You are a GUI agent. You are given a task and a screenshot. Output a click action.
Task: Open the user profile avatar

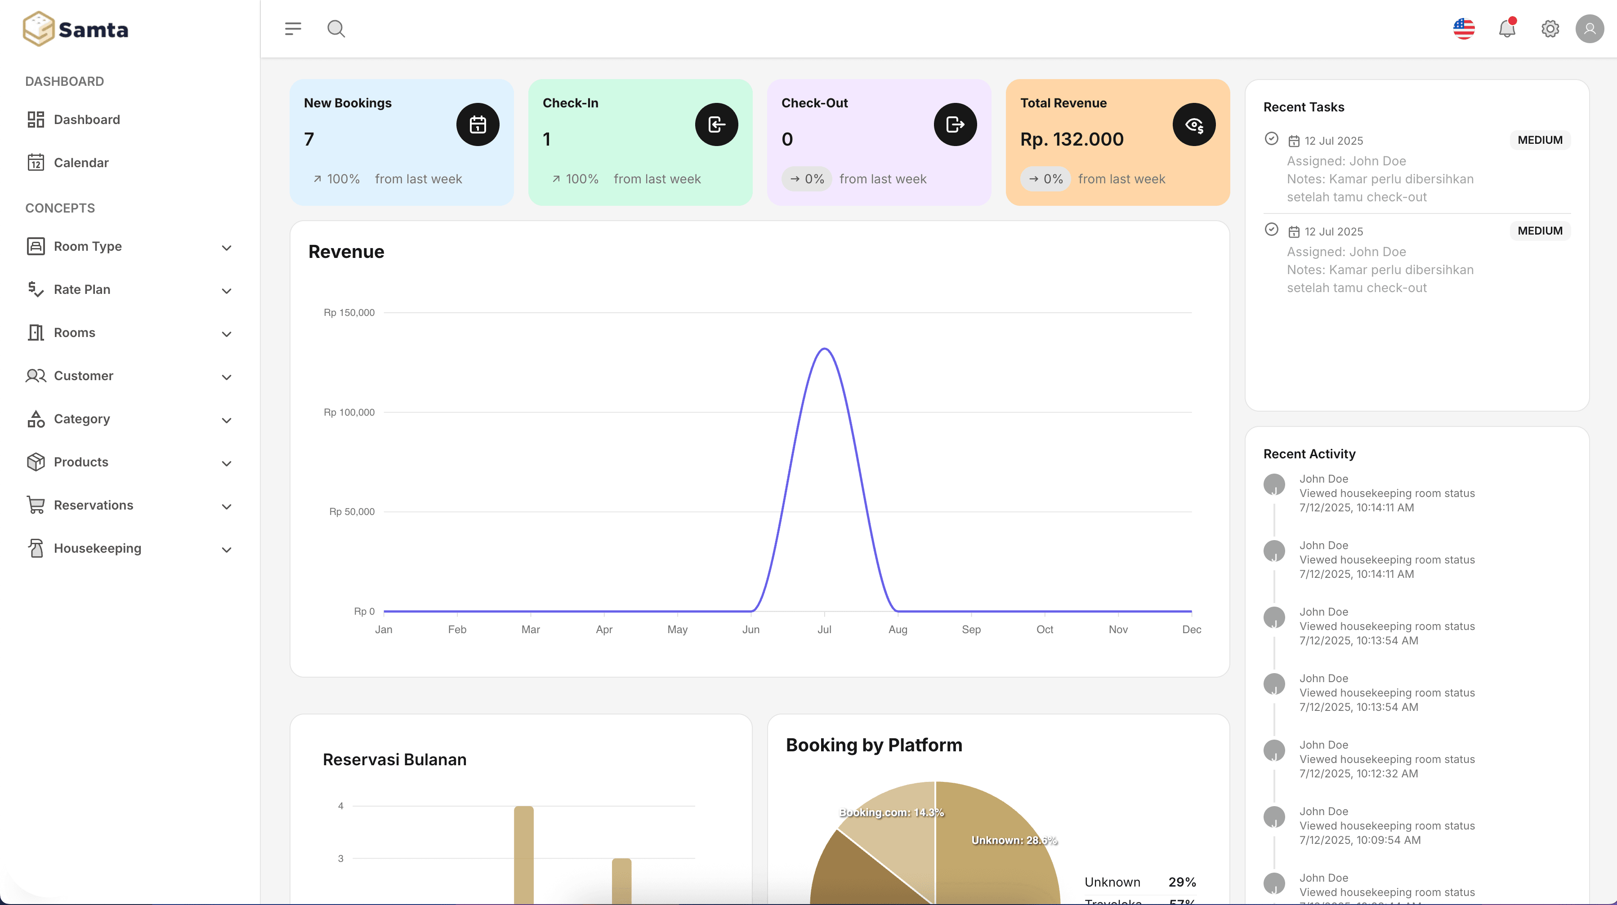tap(1590, 28)
